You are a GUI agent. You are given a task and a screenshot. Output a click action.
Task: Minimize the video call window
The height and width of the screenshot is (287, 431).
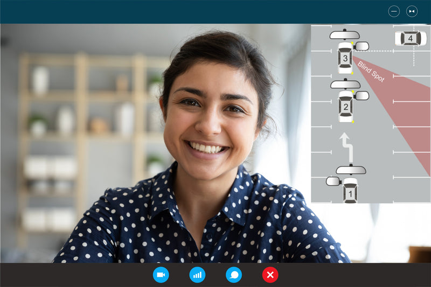(x=394, y=11)
